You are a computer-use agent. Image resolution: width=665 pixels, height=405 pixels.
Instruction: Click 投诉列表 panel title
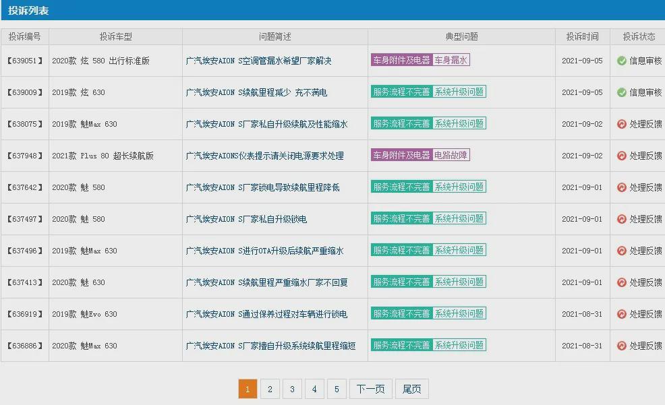(x=28, y=11)
